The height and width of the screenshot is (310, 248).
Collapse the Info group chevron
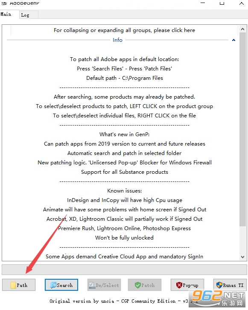click(x=233, y=40)
